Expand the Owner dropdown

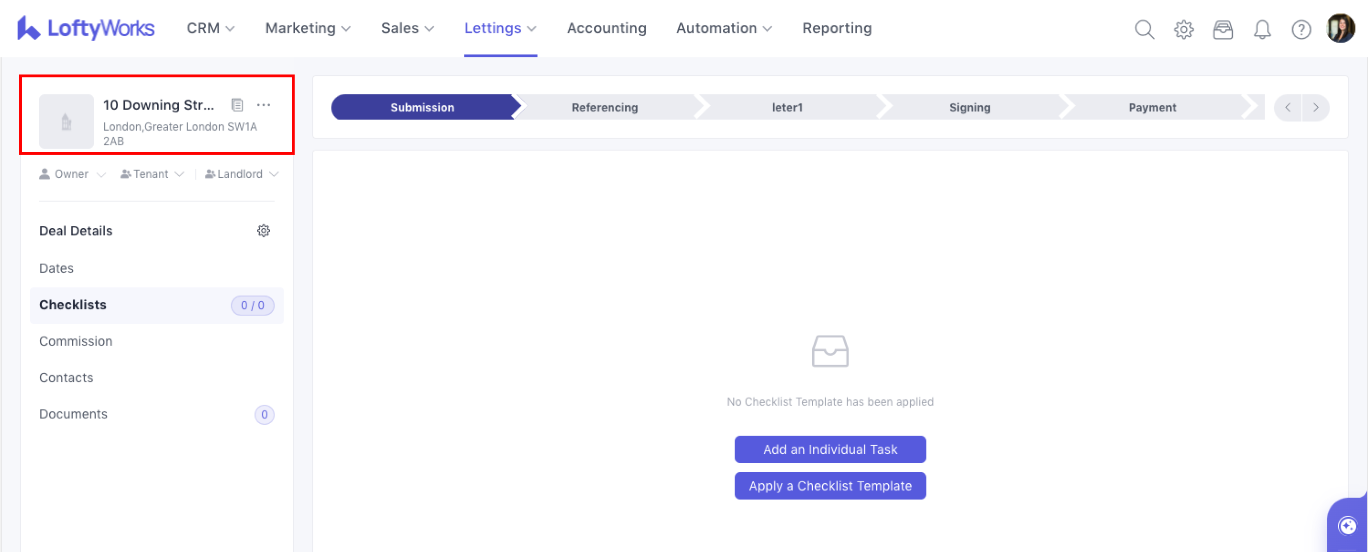72,174
